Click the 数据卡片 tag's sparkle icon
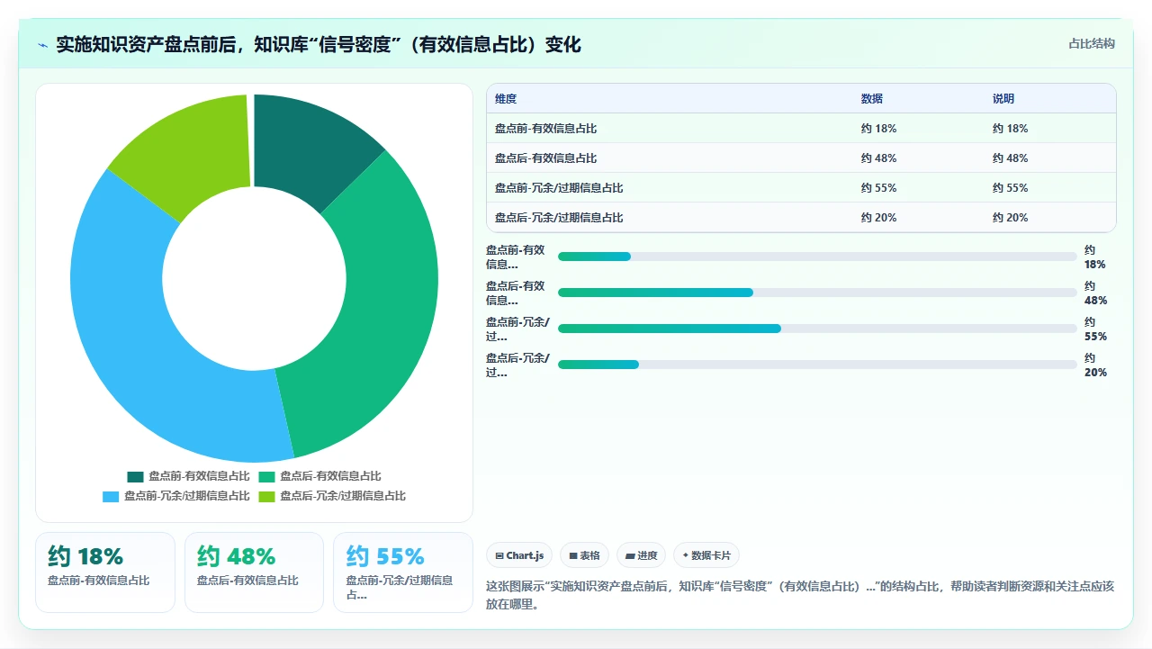The width and height of the screenshot is (1152, 649). coord(686,555)
